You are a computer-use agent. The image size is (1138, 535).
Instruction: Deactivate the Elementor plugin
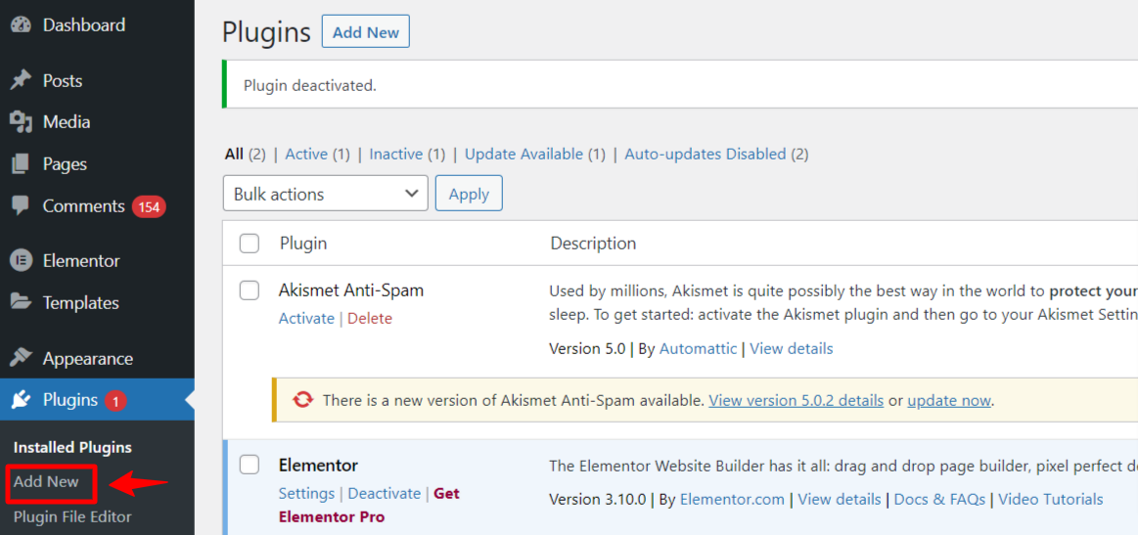(384, 494)
